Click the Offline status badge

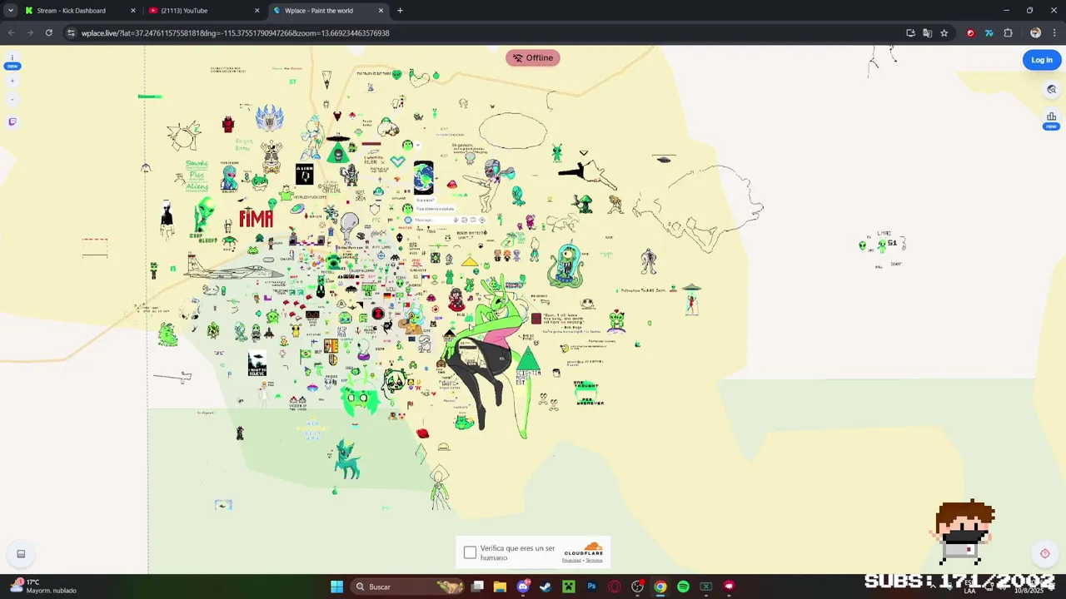click(x=532, y=57)
